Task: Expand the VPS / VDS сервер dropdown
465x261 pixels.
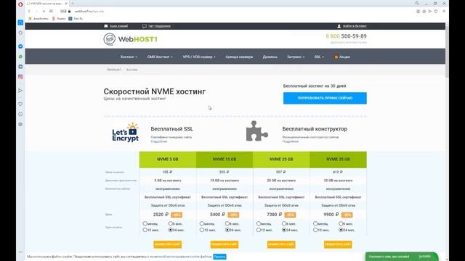Action: point(199,57)
